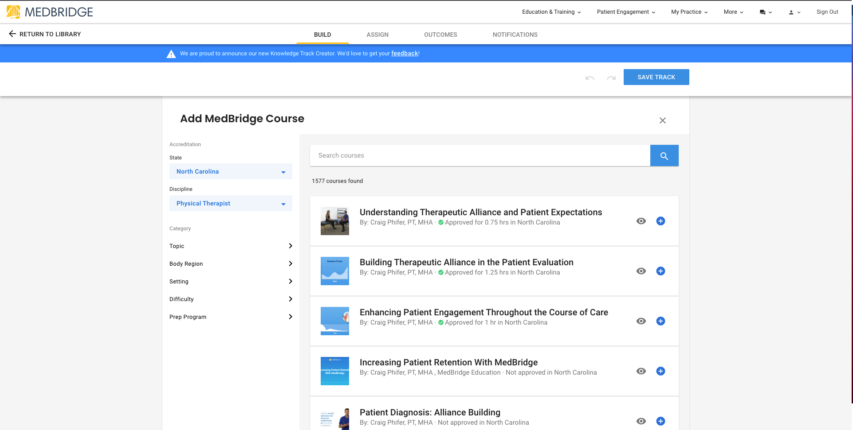Expand the Setting category filter
The width and height of the screenshot is (853, 430).
(x=231, y=281)
